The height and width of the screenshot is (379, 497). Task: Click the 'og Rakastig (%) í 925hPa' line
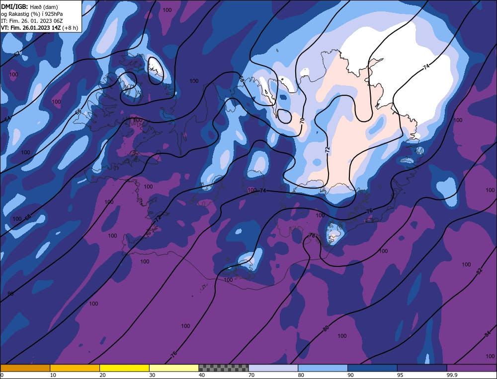coord(32,14)
